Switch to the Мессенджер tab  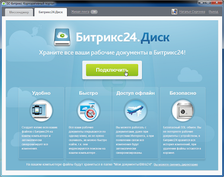(19, 12)
